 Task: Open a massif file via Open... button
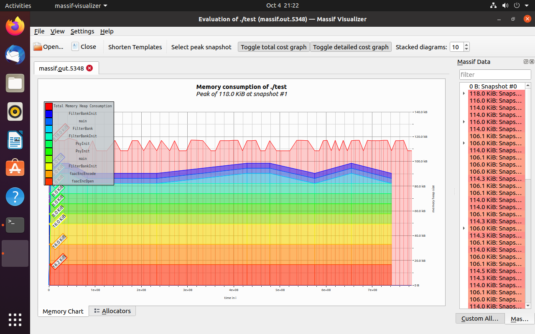(x=48, y=47)
